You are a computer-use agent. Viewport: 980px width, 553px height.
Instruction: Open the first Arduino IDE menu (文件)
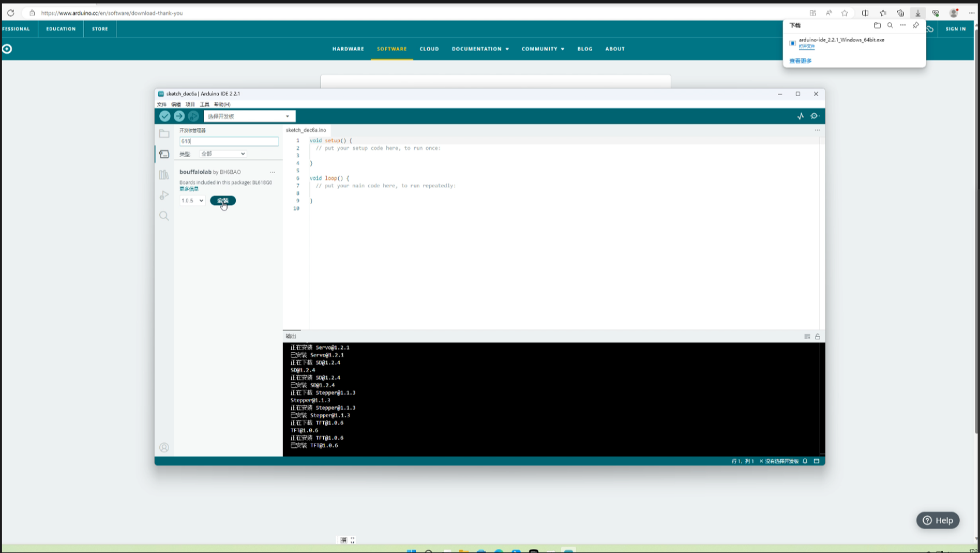[x=162, y=105]
